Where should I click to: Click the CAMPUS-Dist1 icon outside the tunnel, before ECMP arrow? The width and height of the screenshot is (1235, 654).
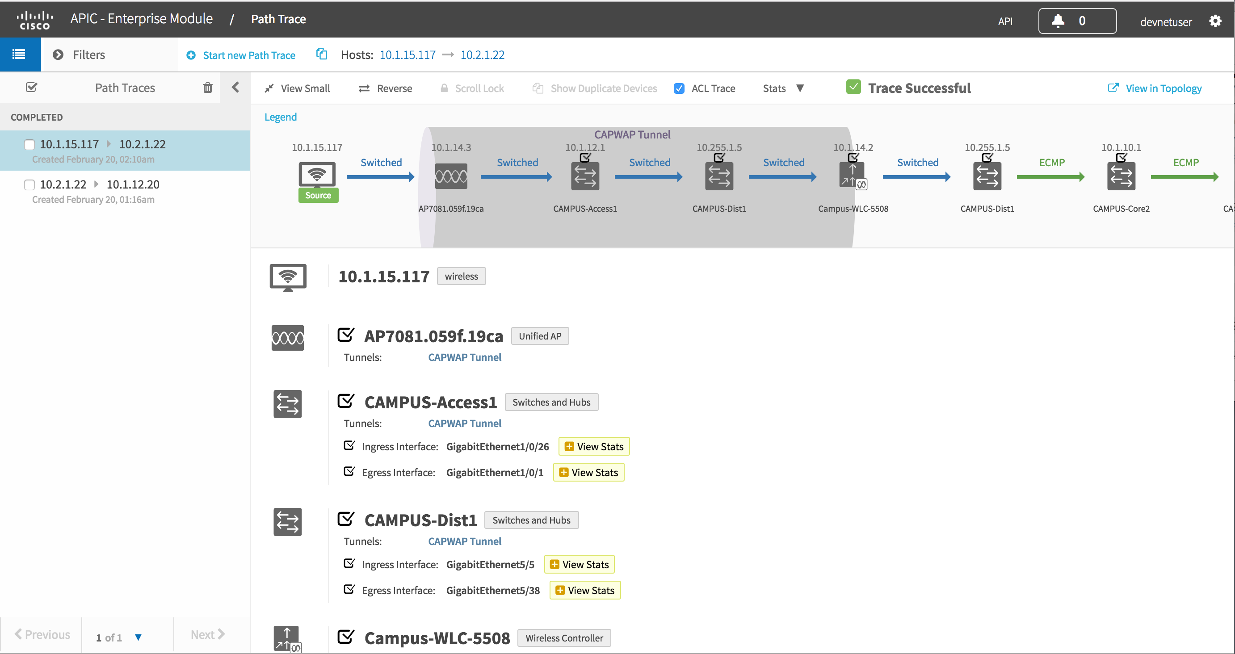click(x=987, y=176)
